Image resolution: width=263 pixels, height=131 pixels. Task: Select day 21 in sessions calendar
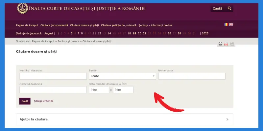point(144,33)
